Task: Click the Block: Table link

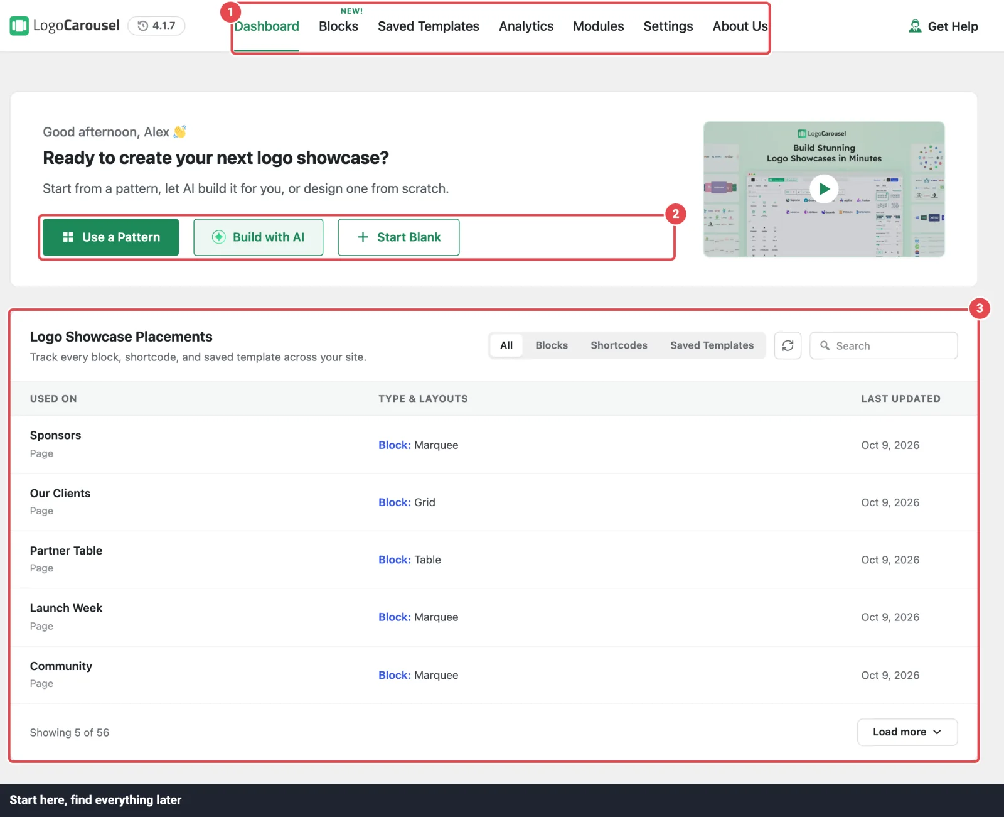Action: tap(410, 560)
